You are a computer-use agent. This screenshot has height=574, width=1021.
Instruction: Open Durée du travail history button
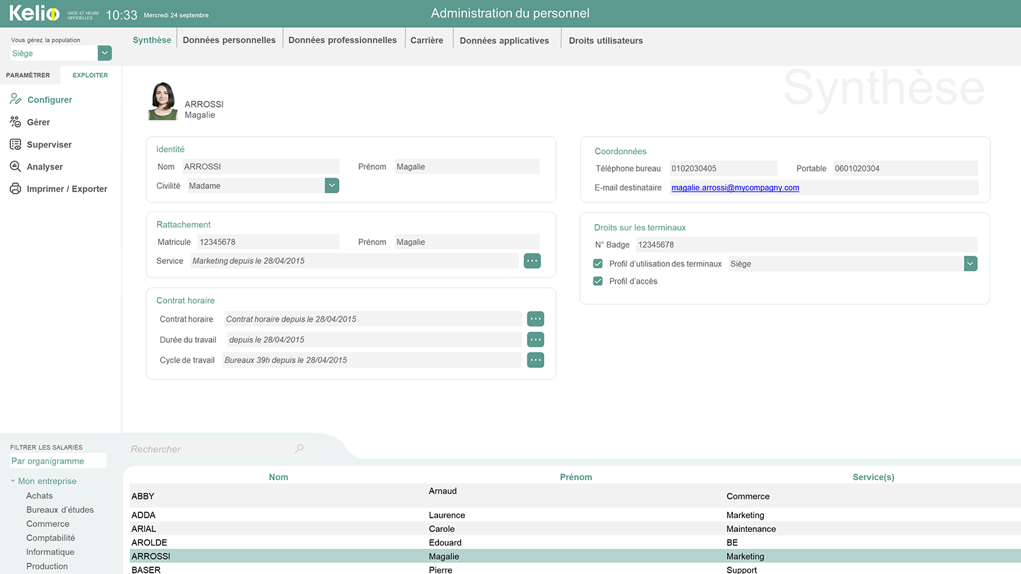tap(535, 339)
